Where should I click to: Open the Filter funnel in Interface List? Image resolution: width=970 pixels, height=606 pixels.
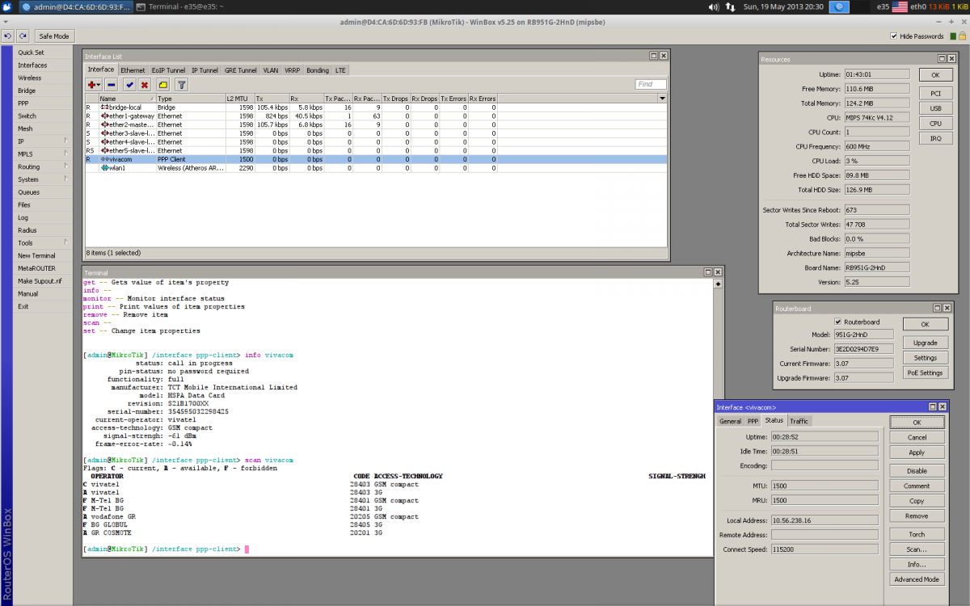pyautogui.click(x=182, y=84)
